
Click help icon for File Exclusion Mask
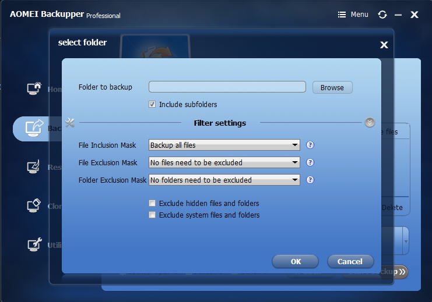[x=310, y=162]
